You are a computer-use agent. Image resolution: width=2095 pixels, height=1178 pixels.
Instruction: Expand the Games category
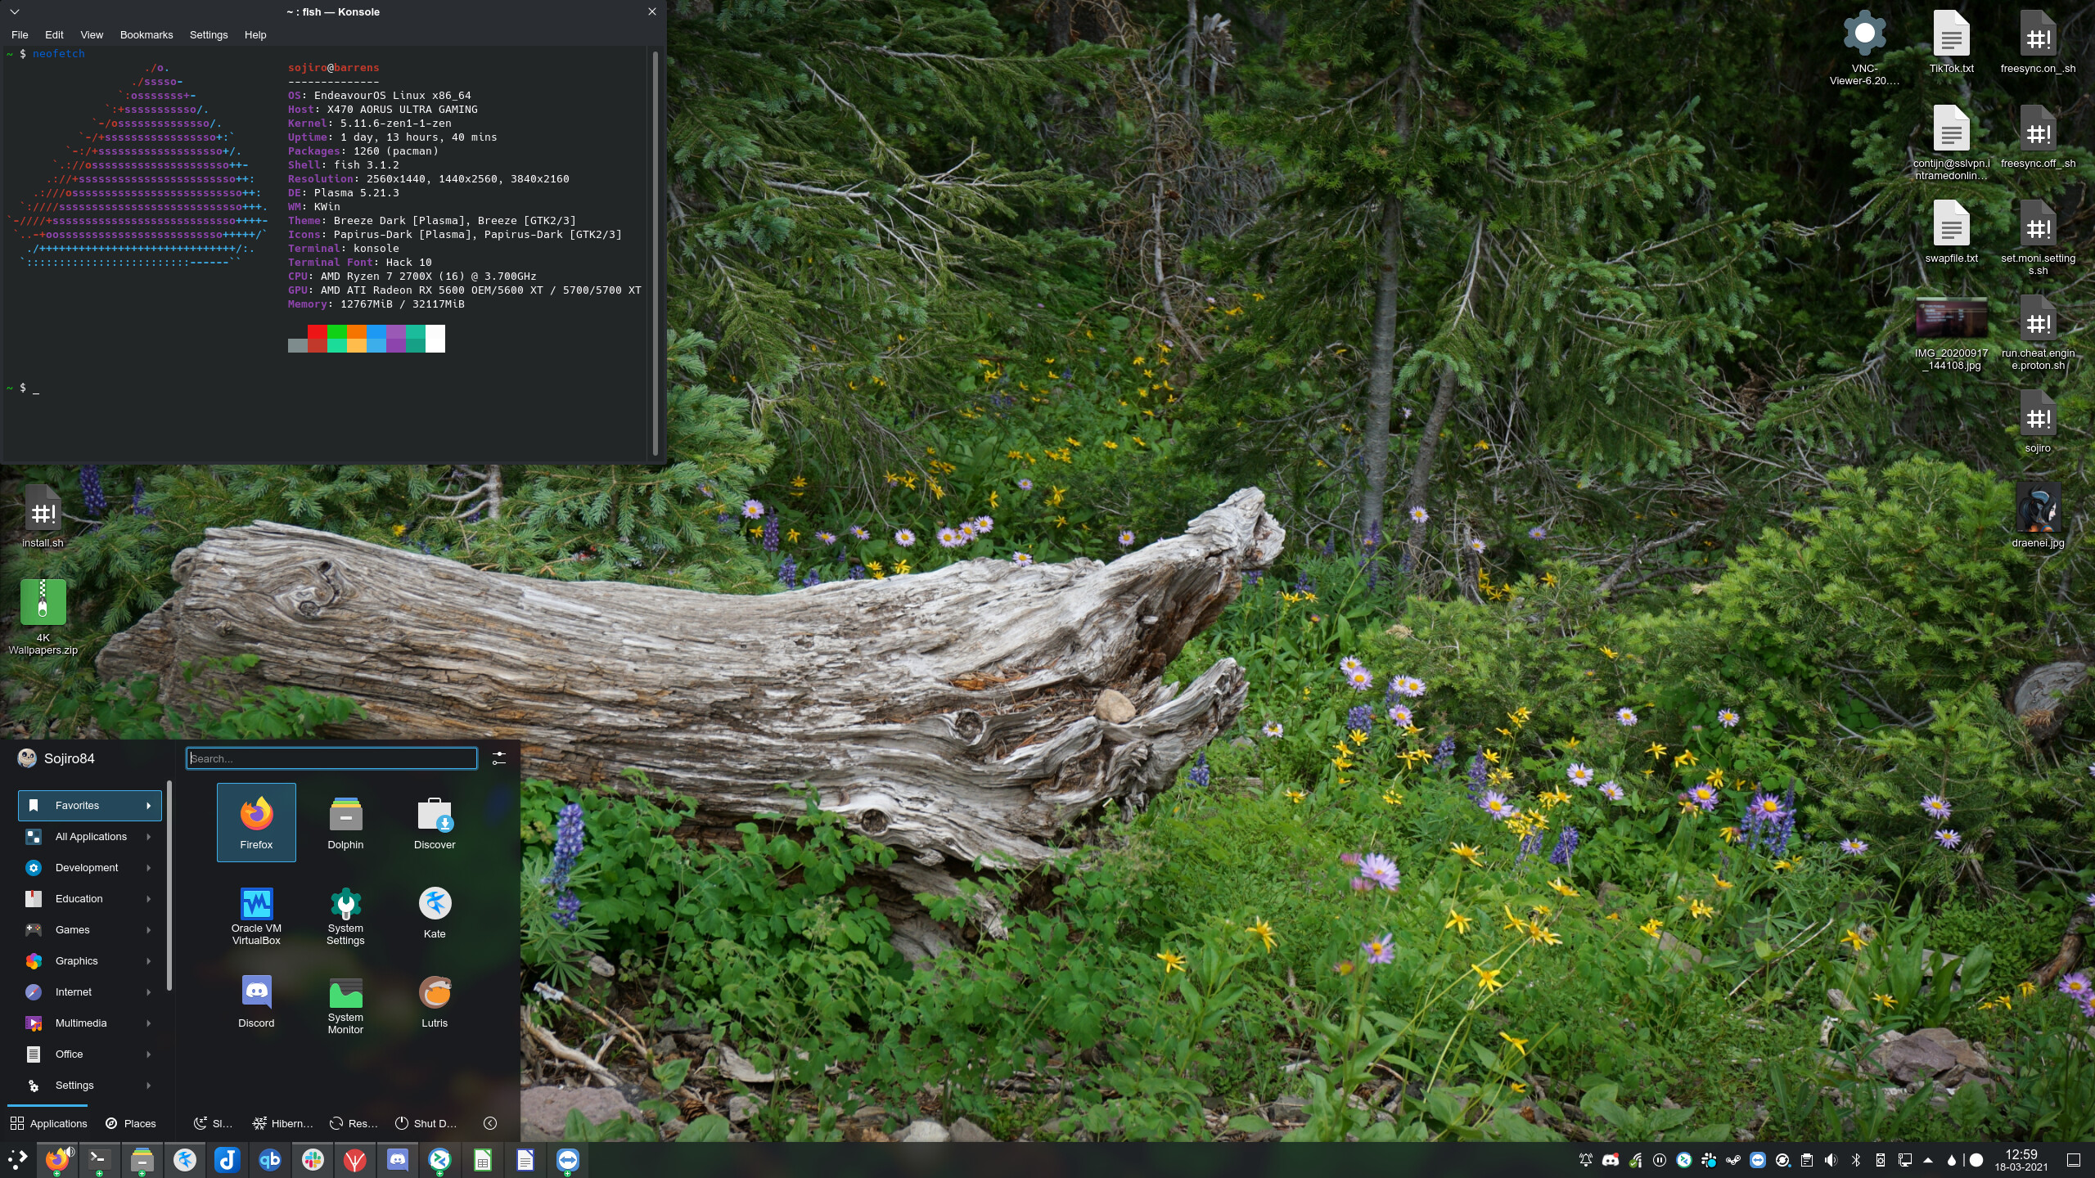point(90,930)
